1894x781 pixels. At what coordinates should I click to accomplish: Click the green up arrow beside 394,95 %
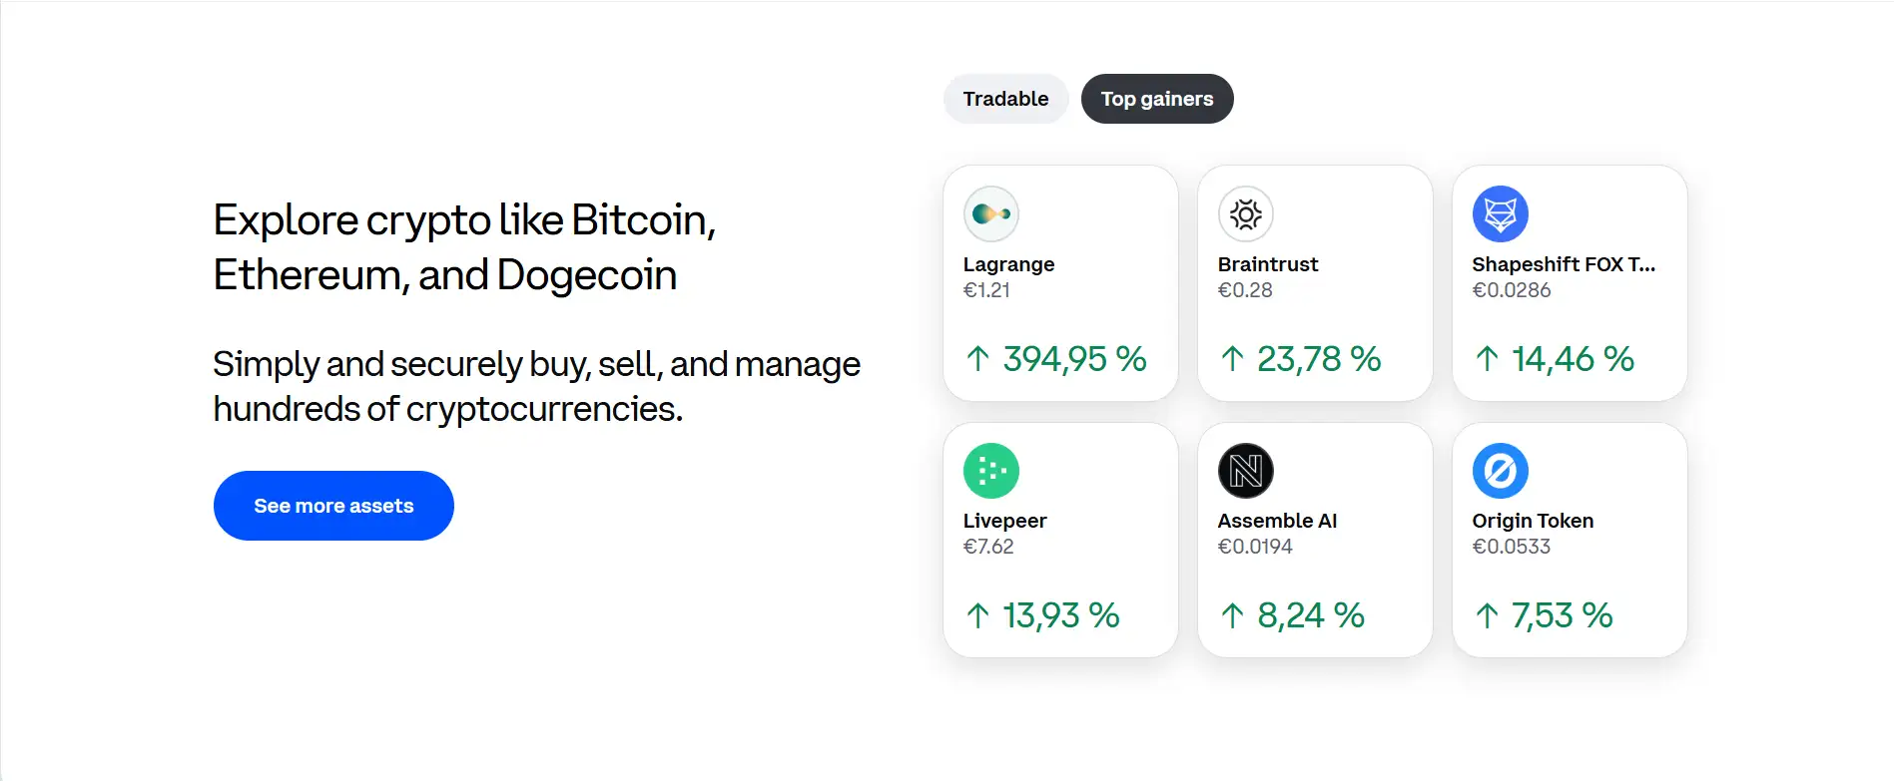click(x=978, y=359)
